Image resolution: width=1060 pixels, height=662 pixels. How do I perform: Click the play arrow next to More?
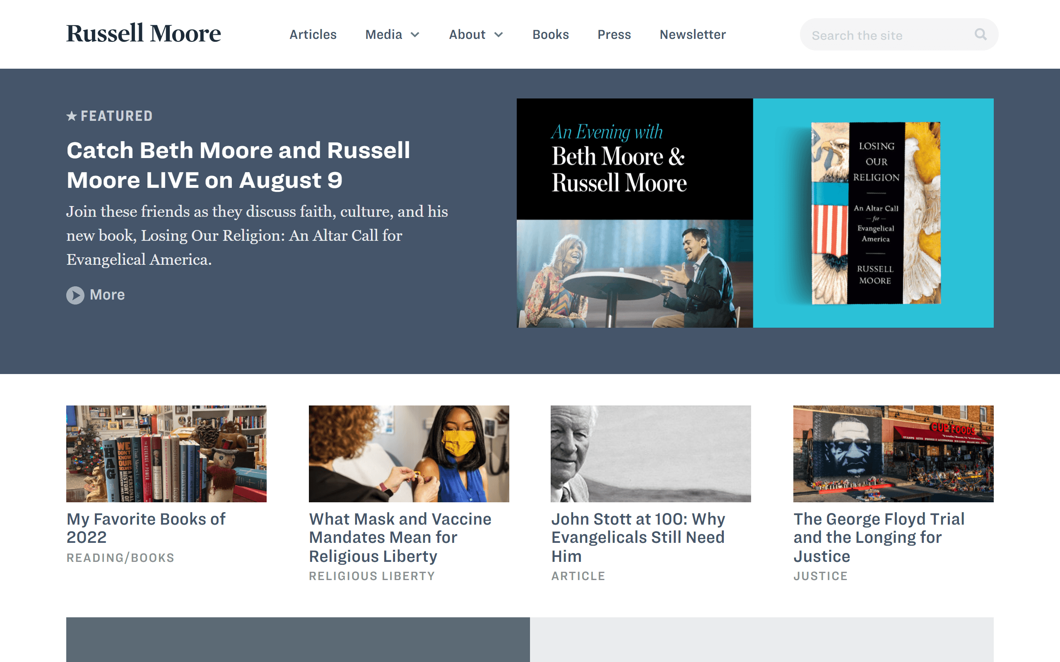pos(75,295)
